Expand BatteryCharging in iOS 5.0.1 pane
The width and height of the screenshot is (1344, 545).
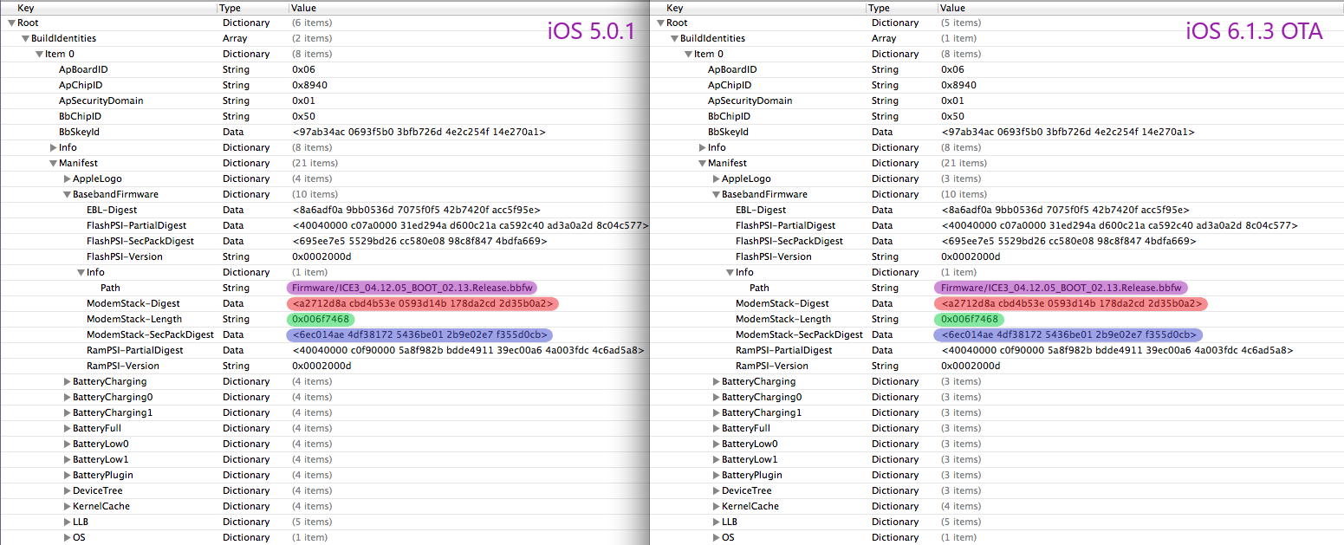tap(67, 381)
